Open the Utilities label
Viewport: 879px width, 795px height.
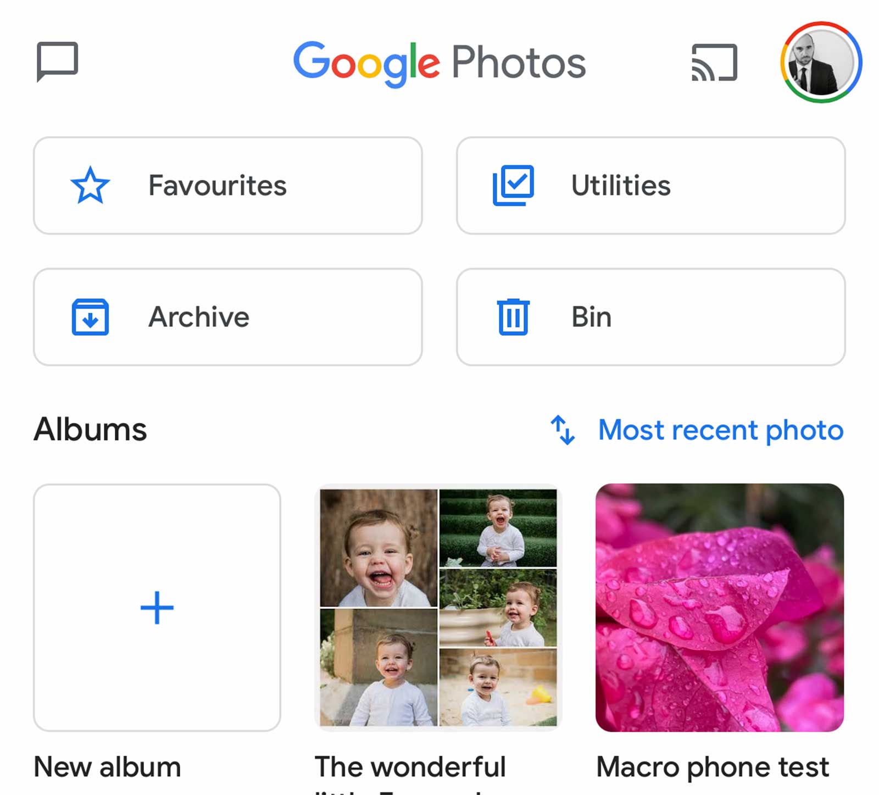[x=621, y=186]
